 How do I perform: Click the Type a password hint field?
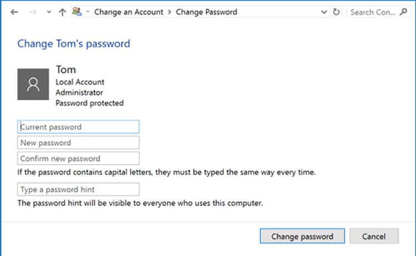coord(78,189)
